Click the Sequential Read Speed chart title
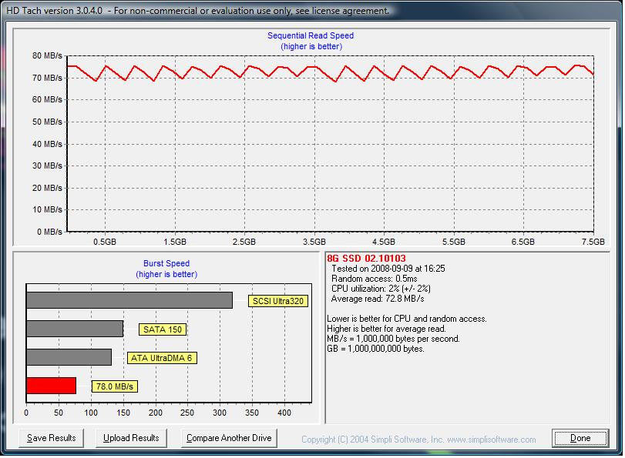 point(311,35)
